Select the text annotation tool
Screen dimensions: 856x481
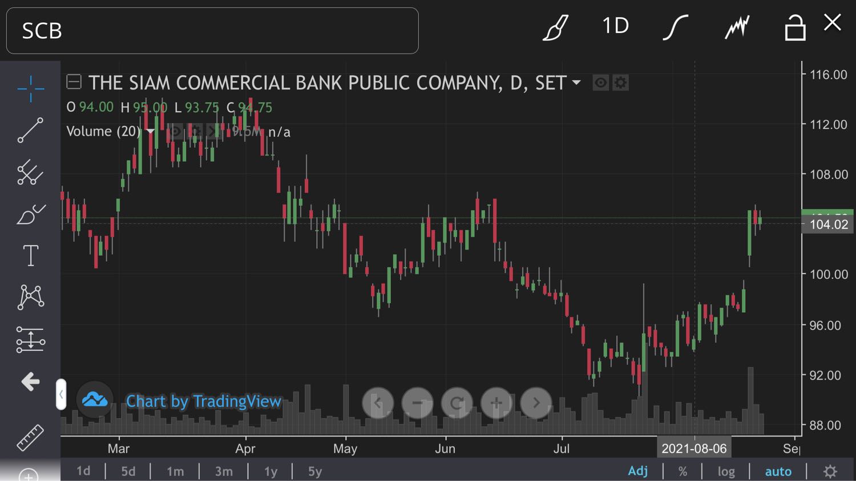pos(31,255)
